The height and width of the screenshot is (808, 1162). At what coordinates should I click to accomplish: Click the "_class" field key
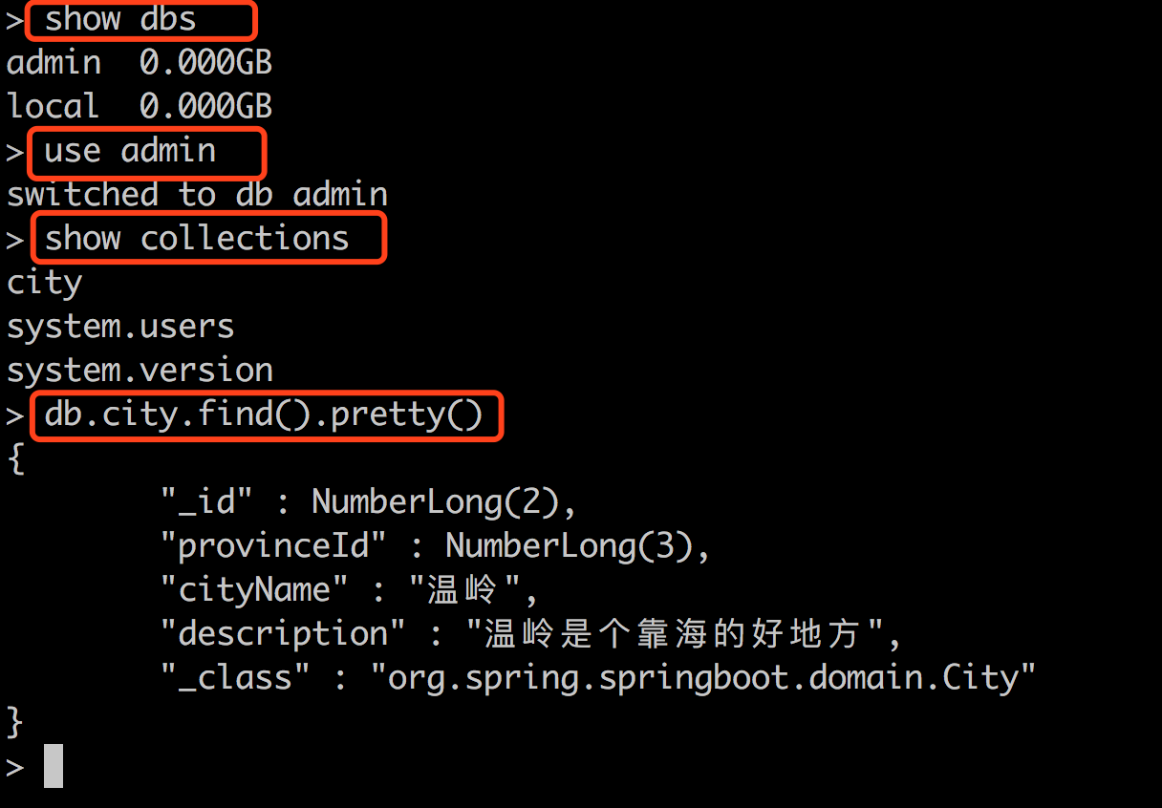pos(235,678)
